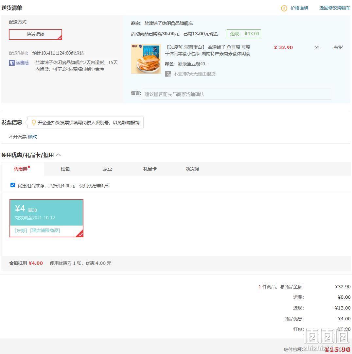Focus the 留言 message input field

(x=237, y=94)
